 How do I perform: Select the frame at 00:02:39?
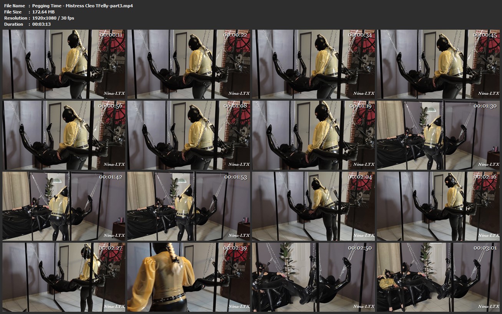(x=189, y=277)
